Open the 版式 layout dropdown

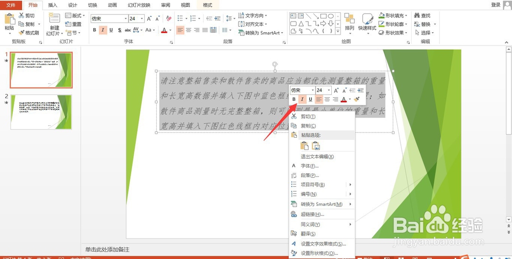tap(75, 15)
